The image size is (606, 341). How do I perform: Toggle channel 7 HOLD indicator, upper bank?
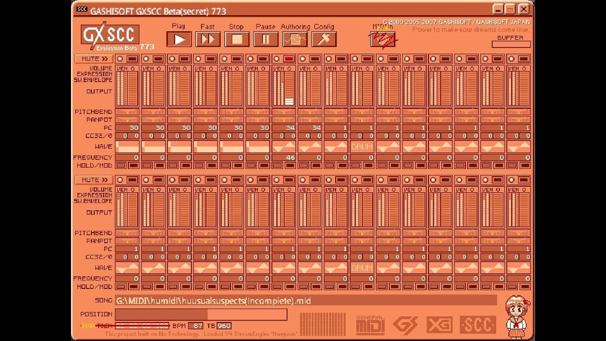coord(278,165)
